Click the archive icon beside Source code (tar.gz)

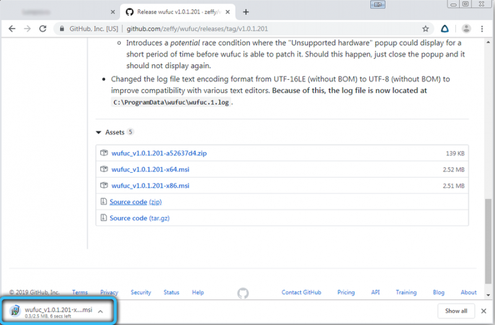[103, 218]
